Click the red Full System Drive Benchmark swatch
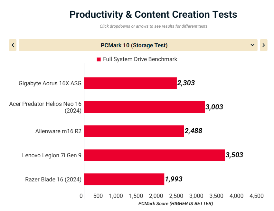 [x=99, y=60]
